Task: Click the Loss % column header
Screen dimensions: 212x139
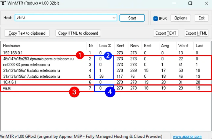Action: point(105,46)
